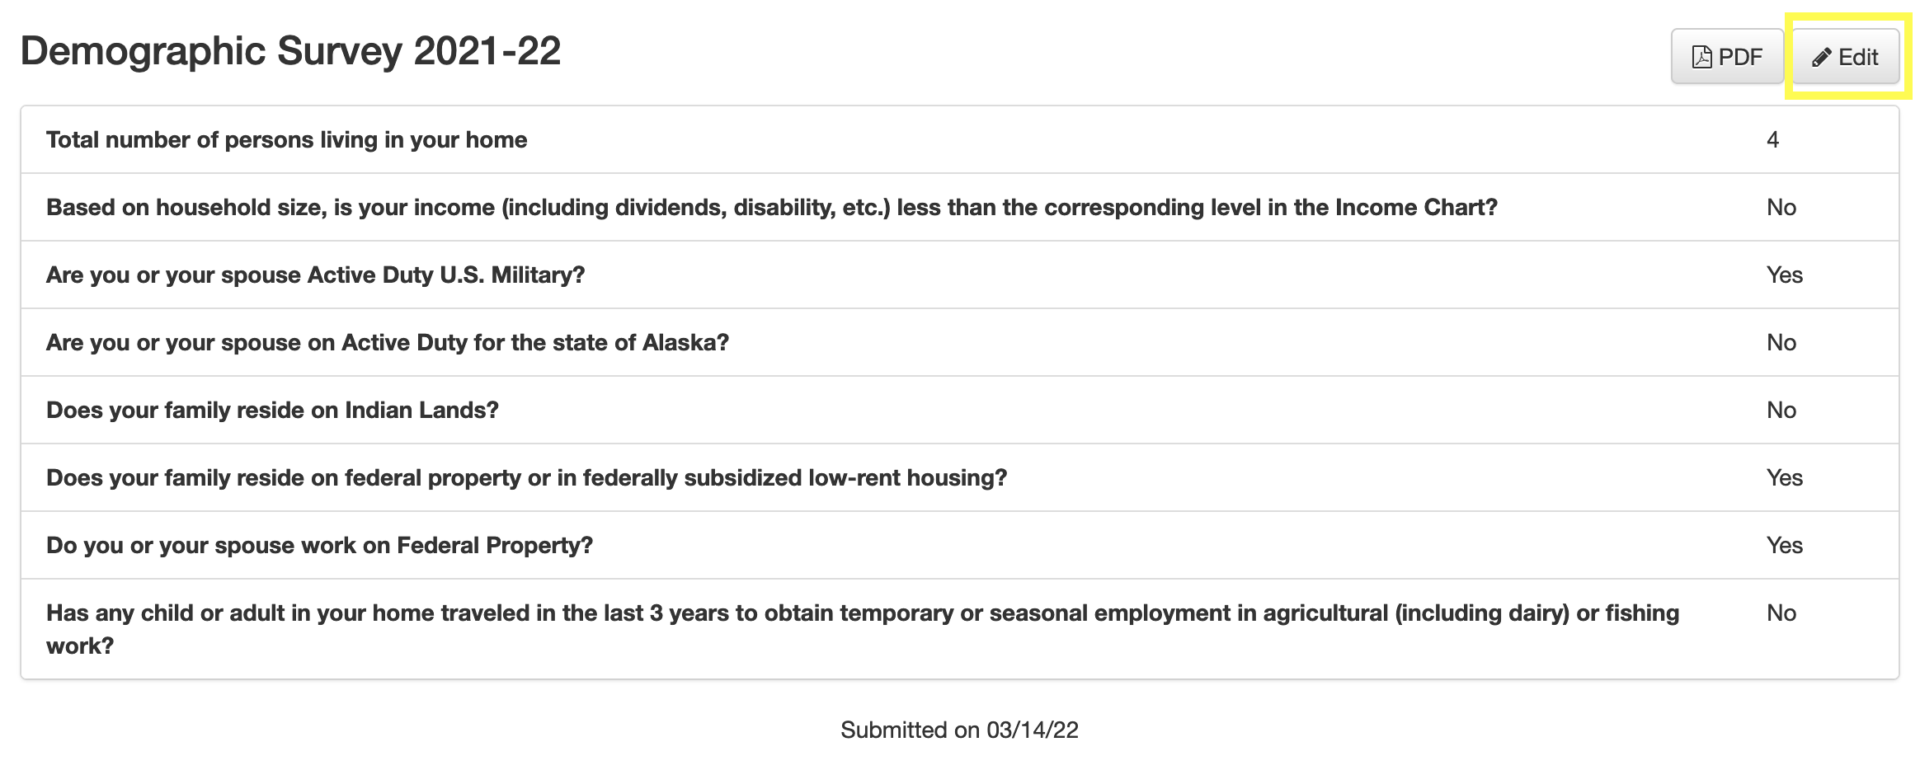Click the household persons question row
The height and width of the screenshot is (770, 1920).
(x=960, y=139)
